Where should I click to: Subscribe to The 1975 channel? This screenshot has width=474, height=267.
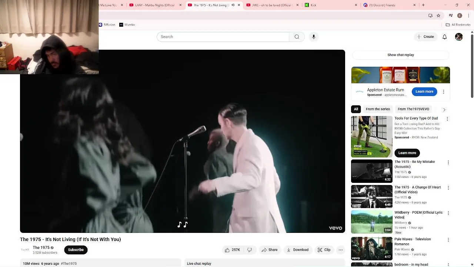pyautogui.click(x=76, y=250)
